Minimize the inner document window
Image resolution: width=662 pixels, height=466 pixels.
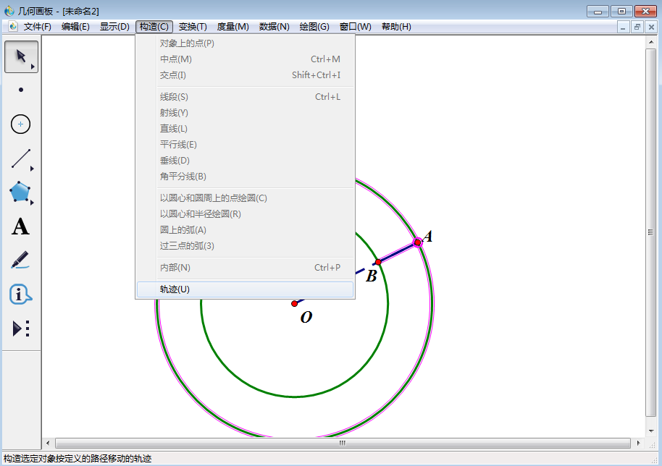click(623, 27)
